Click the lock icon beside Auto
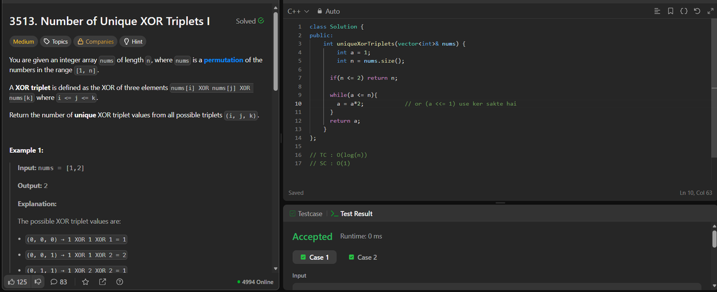The width and height of the screenshot is (717, 292). (321, 11)
